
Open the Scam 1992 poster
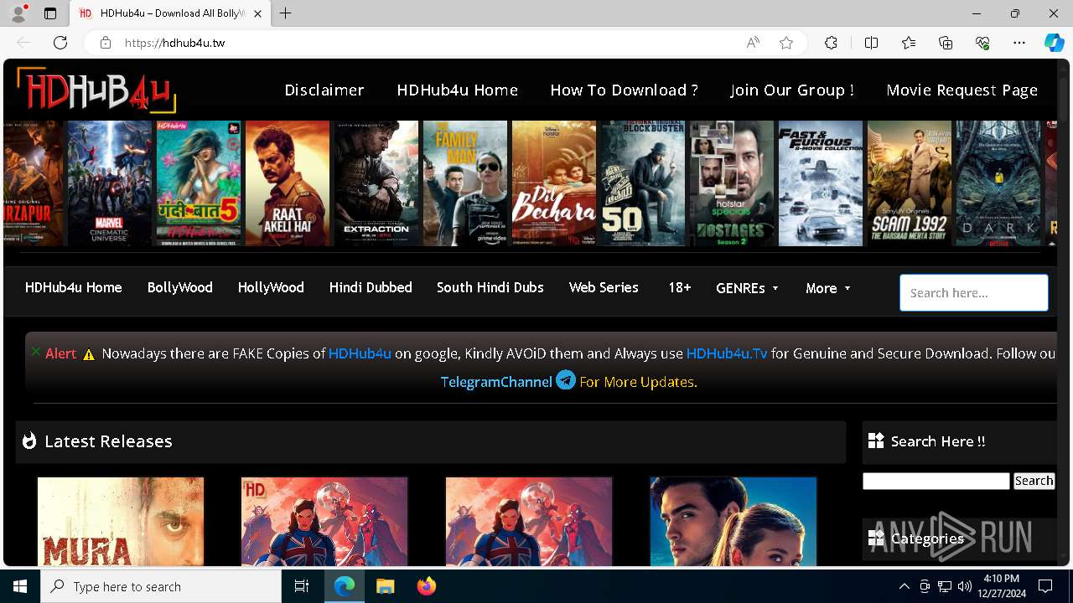click(x=910, y=183)
